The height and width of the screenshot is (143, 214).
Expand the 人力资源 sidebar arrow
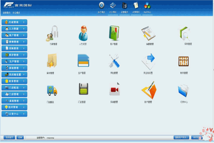(x=24, y=29)
